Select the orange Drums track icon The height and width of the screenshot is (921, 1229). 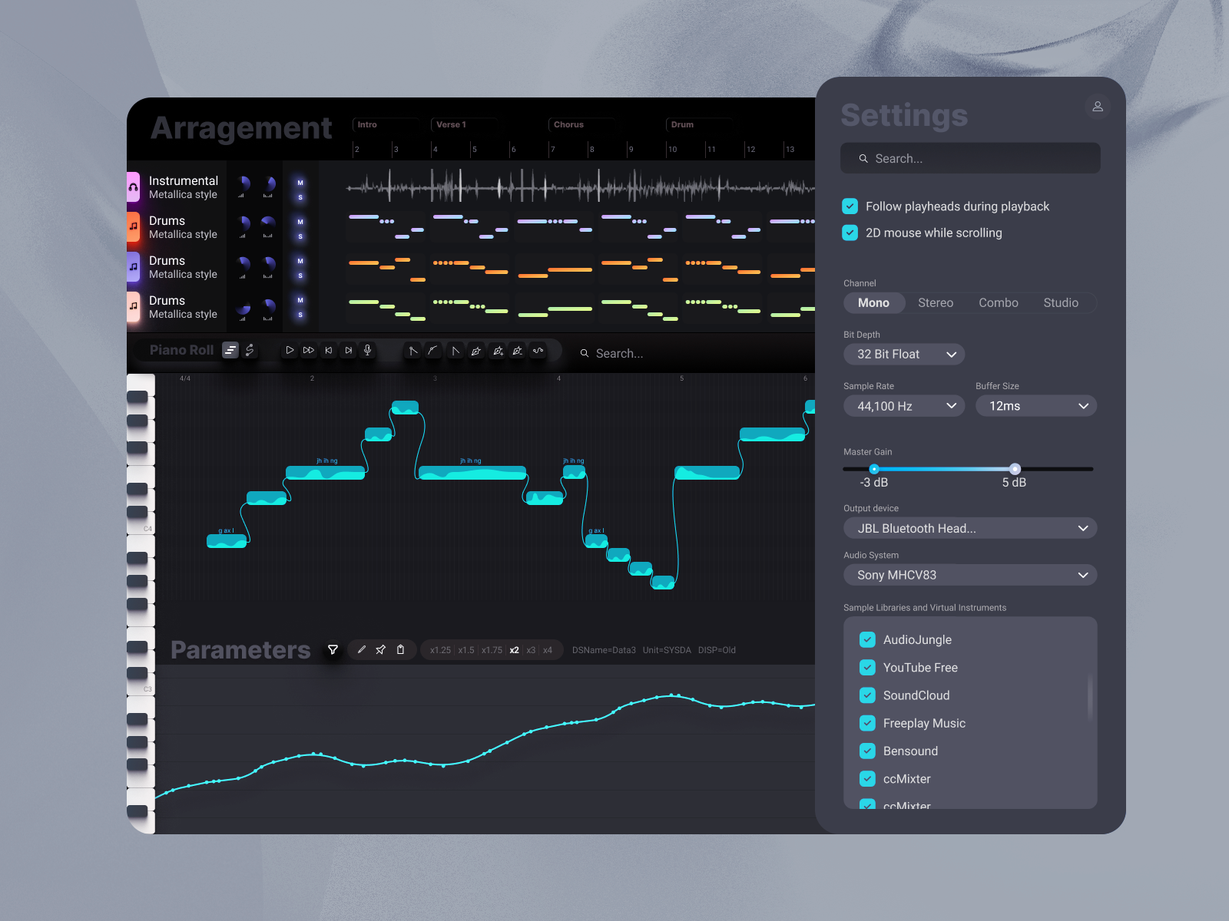(133, 227)
